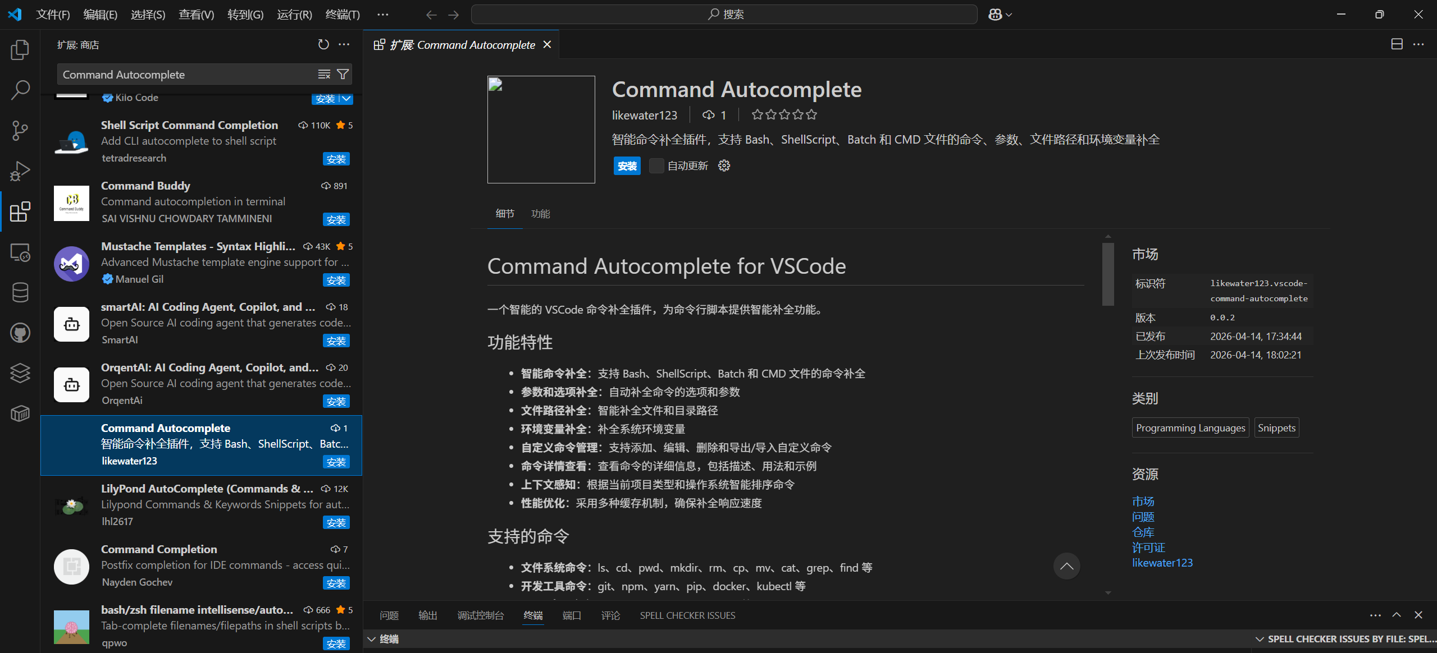Viewport: 1437px width, 653px height.
Task: Open the 终端(T) menu
Action: click(343, 15)
